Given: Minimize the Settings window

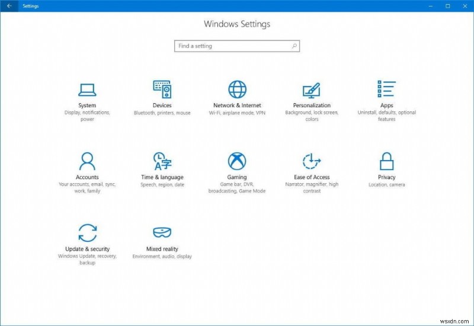Looking at the screenshot, I should click(431, 6).
